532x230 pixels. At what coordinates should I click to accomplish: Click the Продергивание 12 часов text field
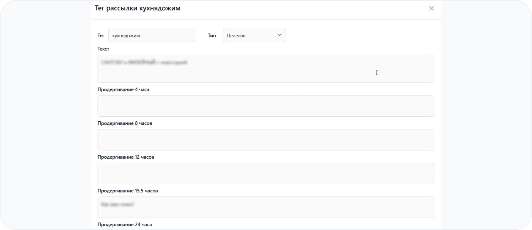[x=266, y=173]
